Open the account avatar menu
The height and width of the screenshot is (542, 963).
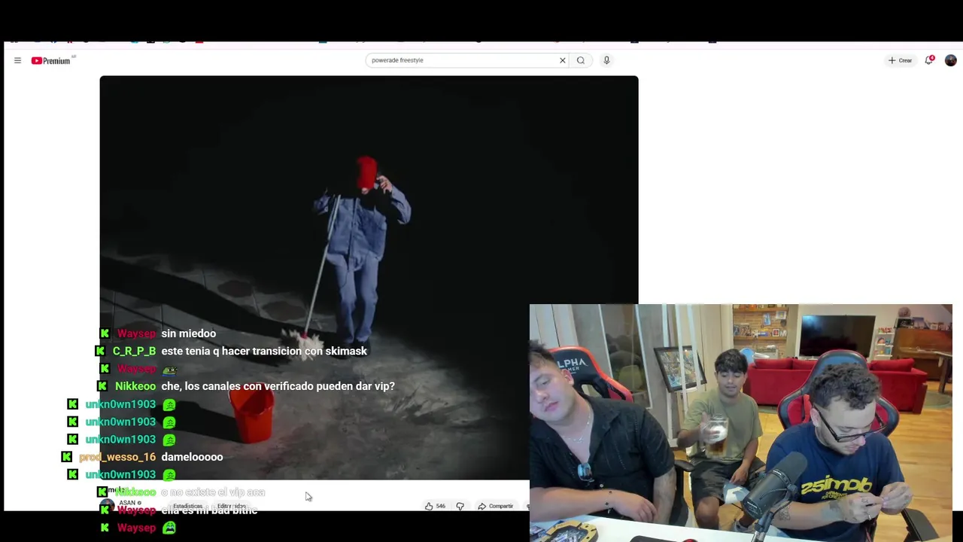pos(951,60)
